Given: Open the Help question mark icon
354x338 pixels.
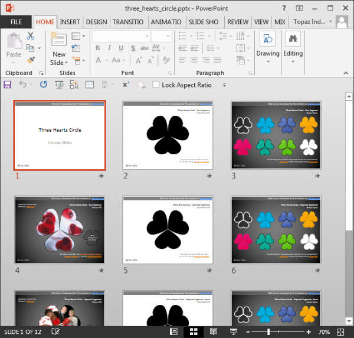Looking at the screenshot, I should (x=285, y=8).
